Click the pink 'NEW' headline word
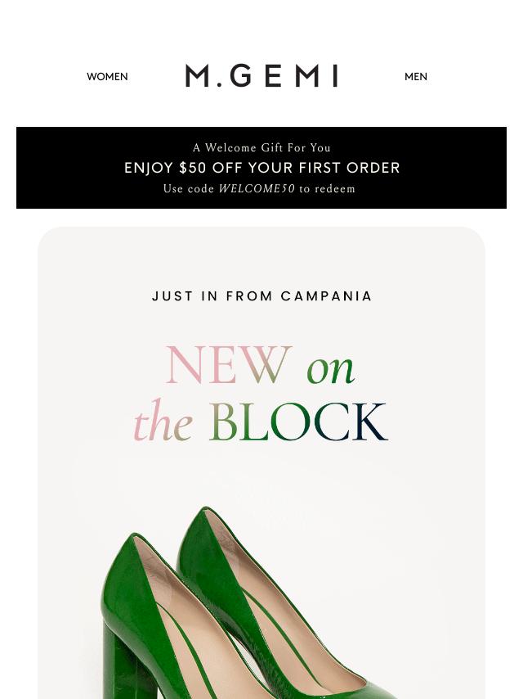The image size is (523, 699). [229, 365]
